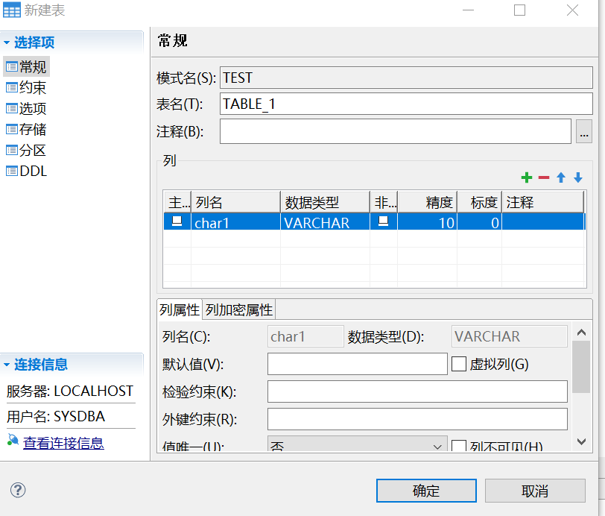Open the 查看连接信息 link
The width and height of the screenshot is (605, 516).
[x=63, y=443]
